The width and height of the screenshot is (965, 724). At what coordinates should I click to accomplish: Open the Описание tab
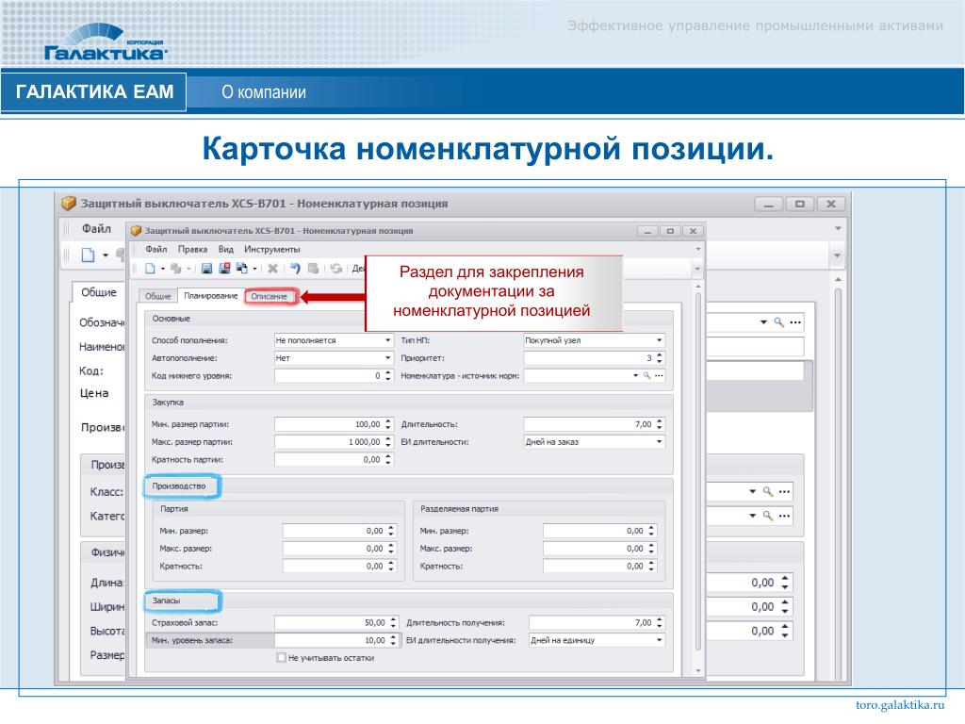tap(269, 296)
